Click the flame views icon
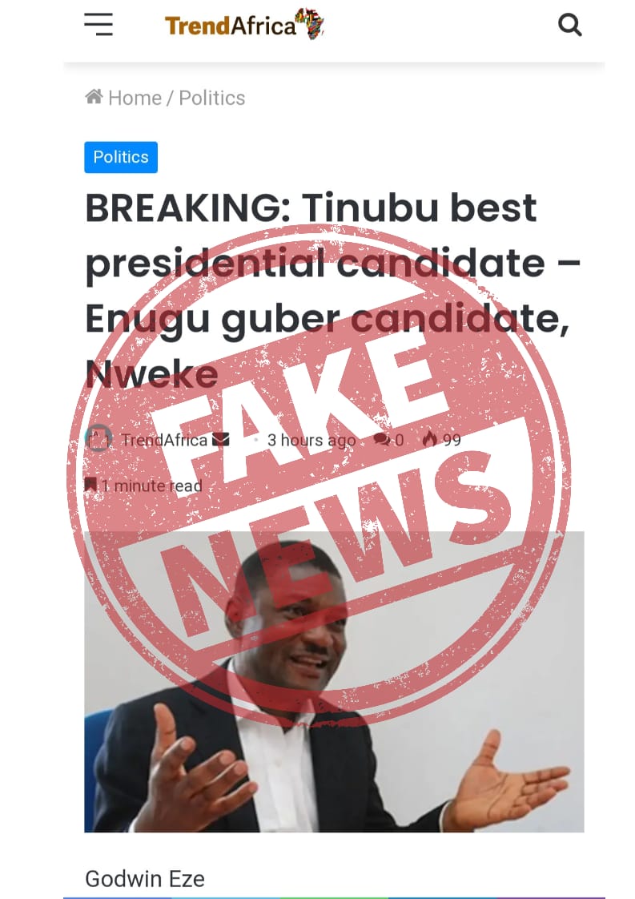The image size is (635, 899). (x=429, y=439)
